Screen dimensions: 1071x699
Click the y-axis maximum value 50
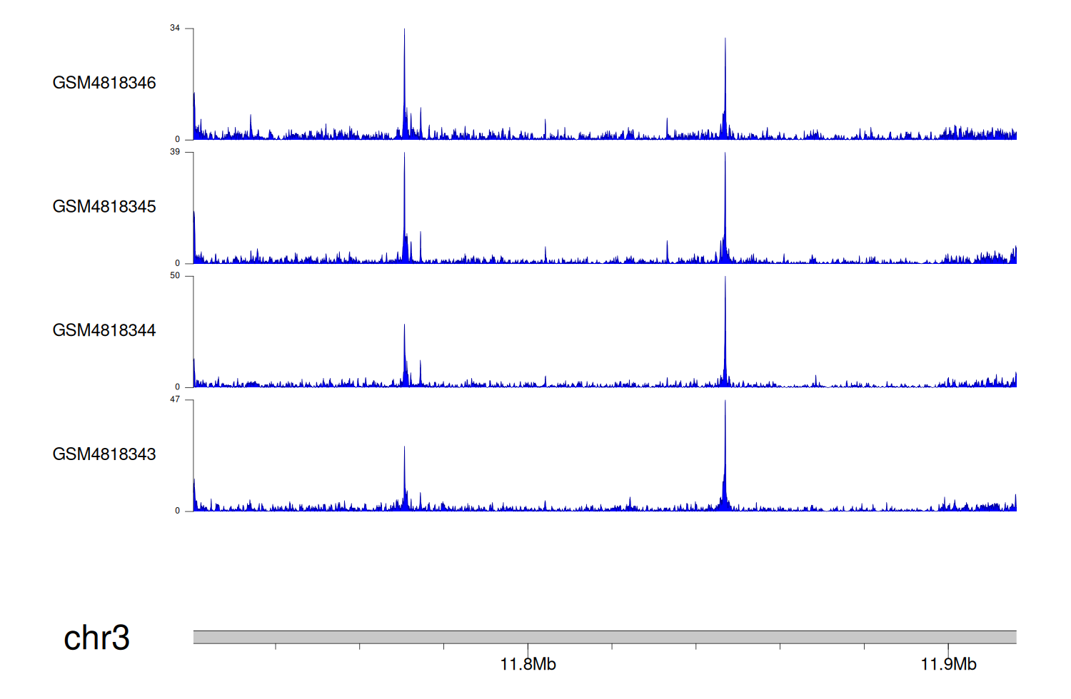coord(175,276)
